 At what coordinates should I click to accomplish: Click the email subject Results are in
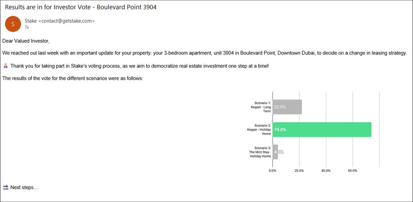81,7
